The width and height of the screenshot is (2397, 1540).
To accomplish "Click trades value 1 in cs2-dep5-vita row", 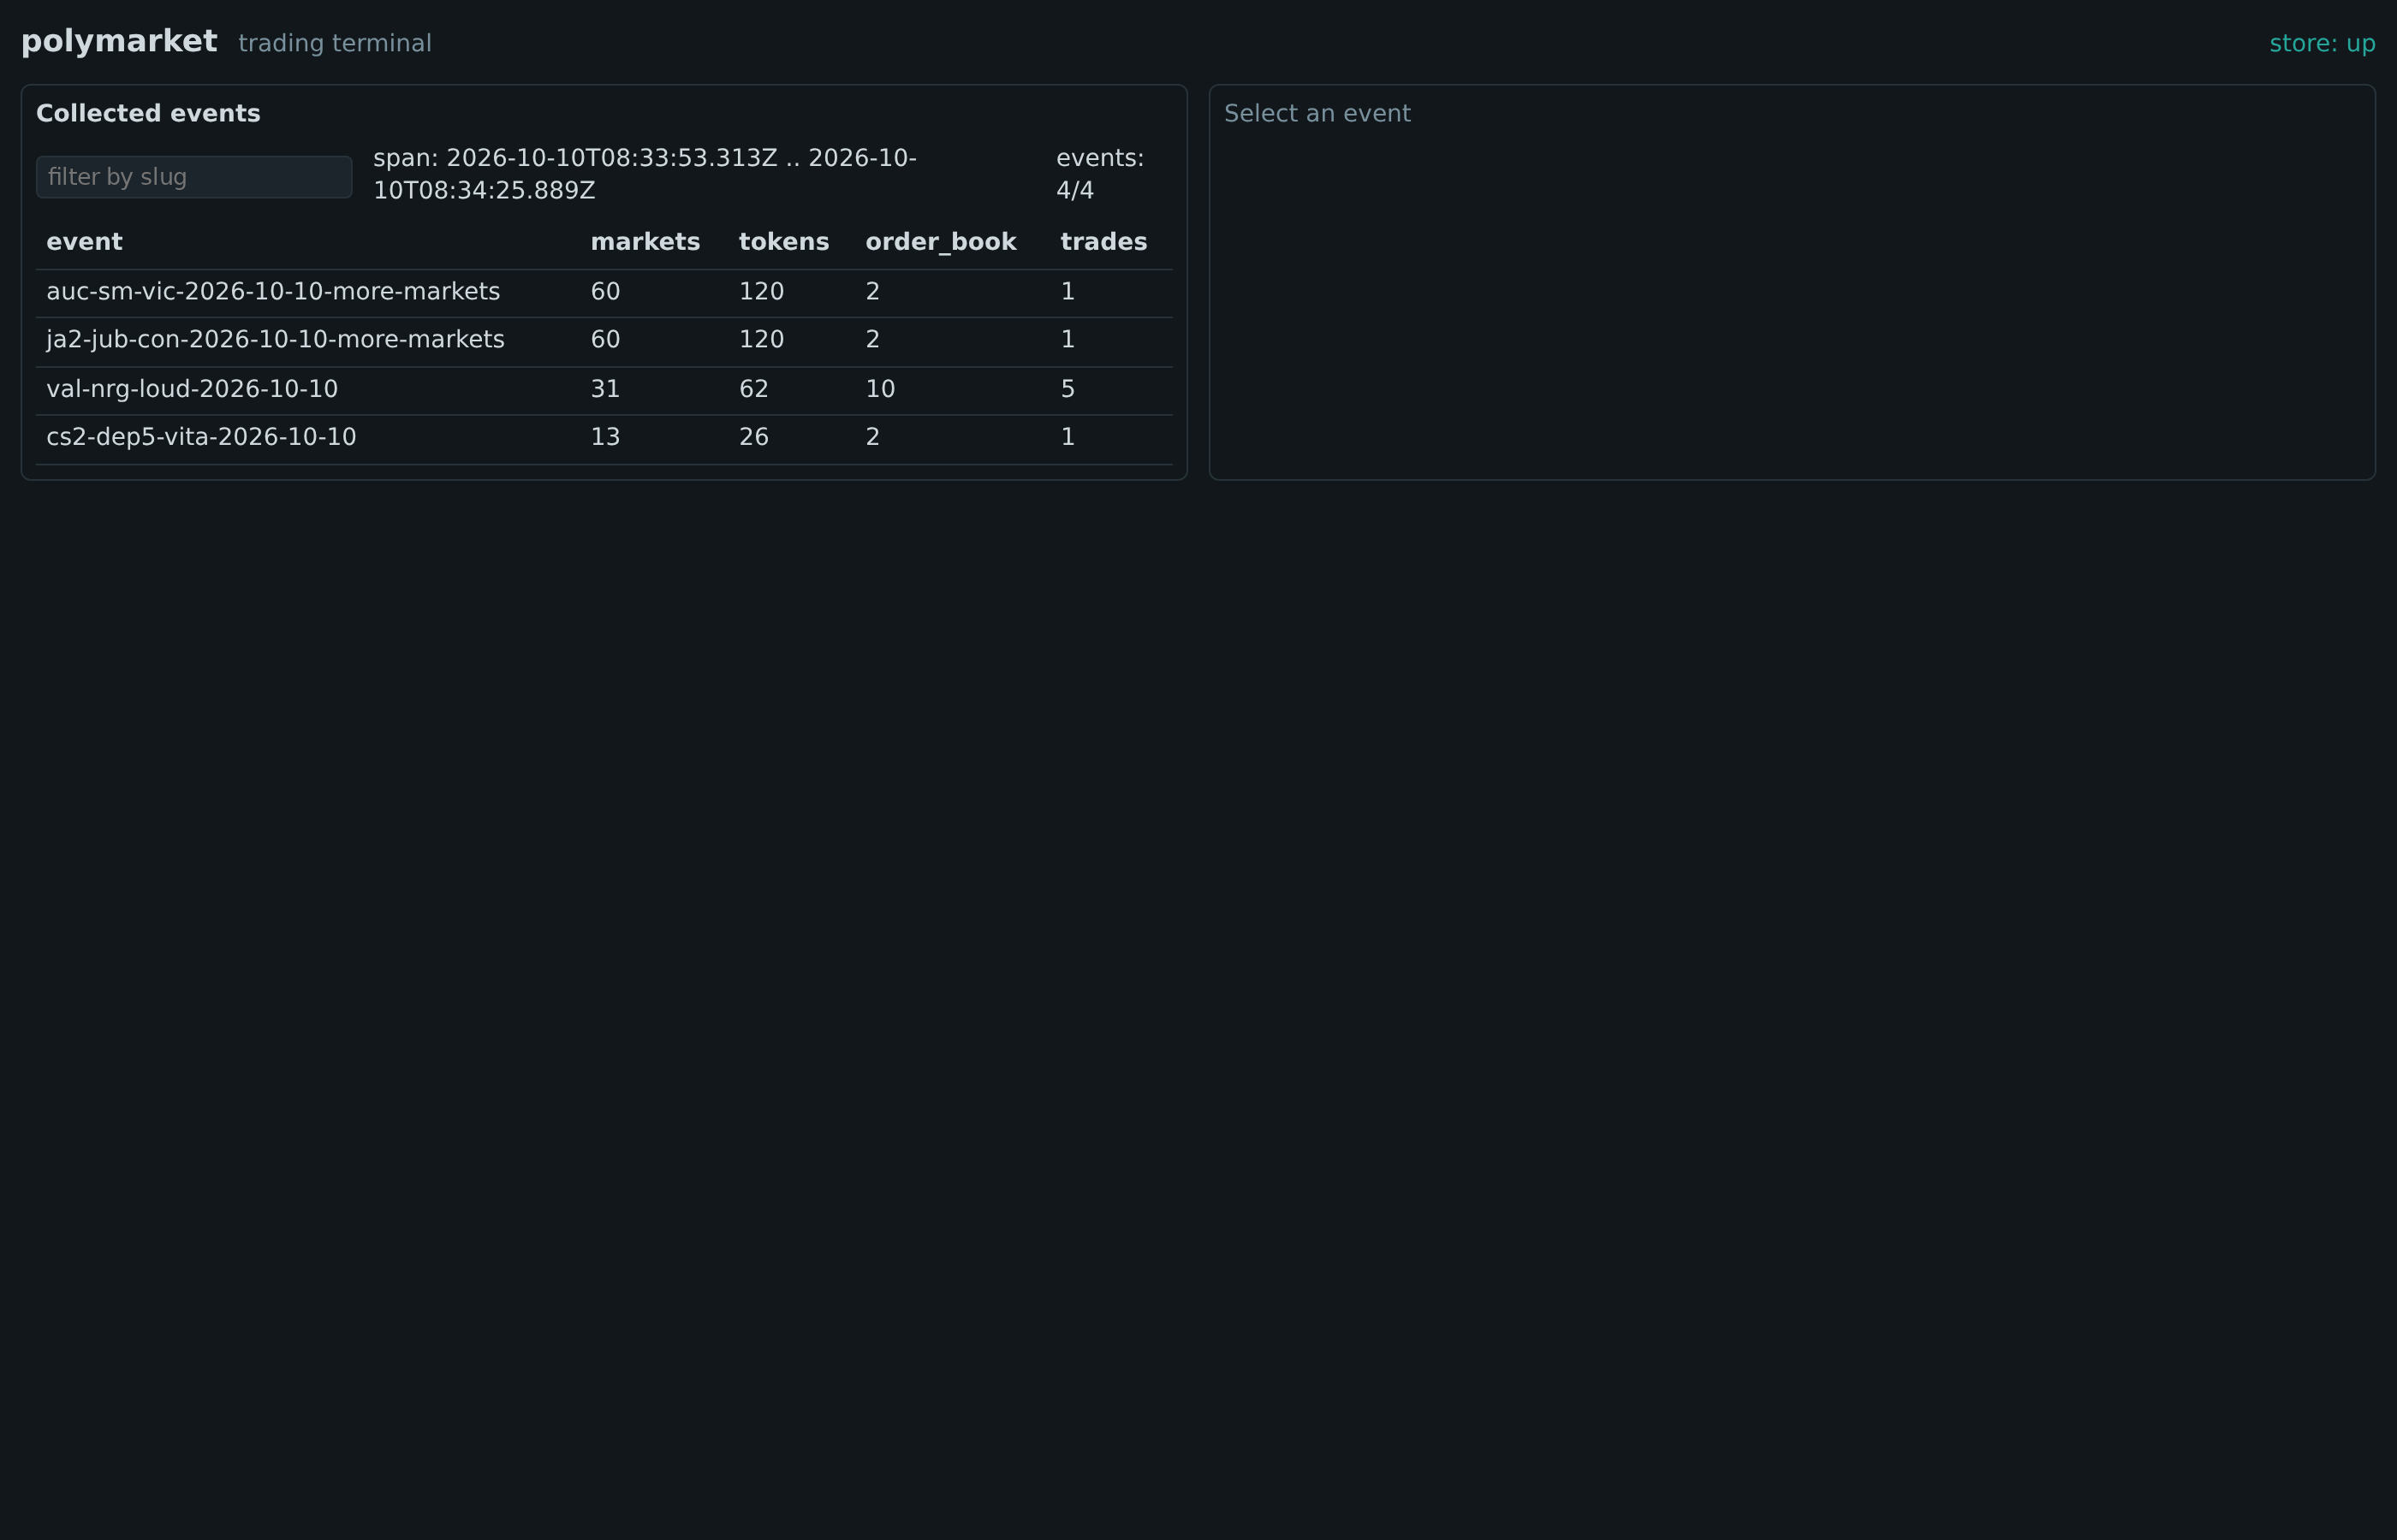I will [1068, 437].
